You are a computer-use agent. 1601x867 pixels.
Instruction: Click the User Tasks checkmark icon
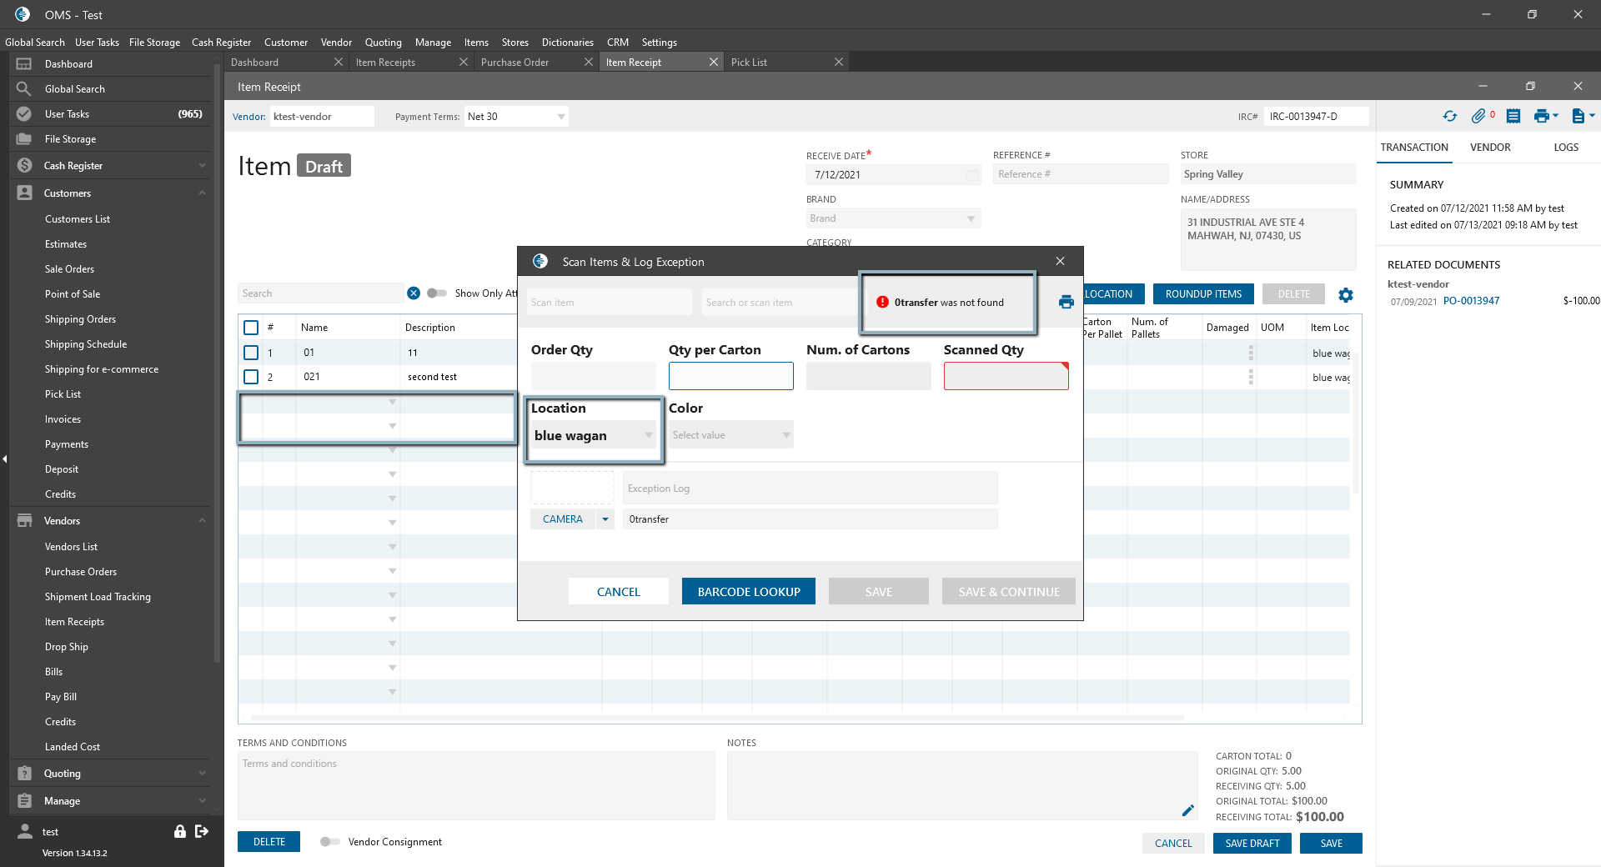(x=24, y=114)
